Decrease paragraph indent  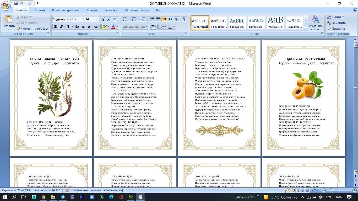click(x=152, y=19)
